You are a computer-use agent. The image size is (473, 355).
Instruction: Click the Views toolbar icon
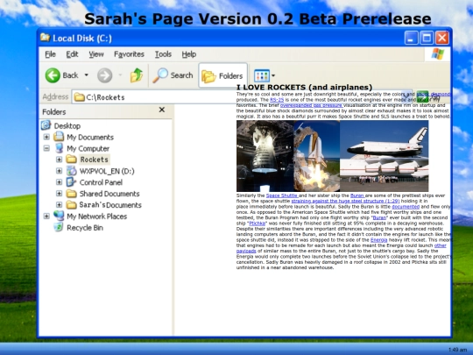point(262,75)
